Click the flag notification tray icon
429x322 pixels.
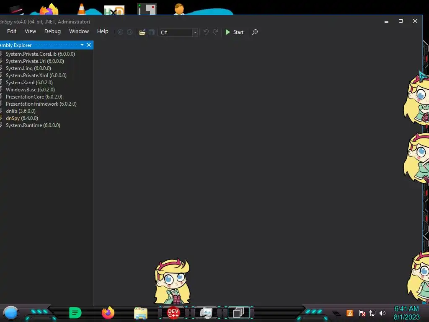point(362,313)
